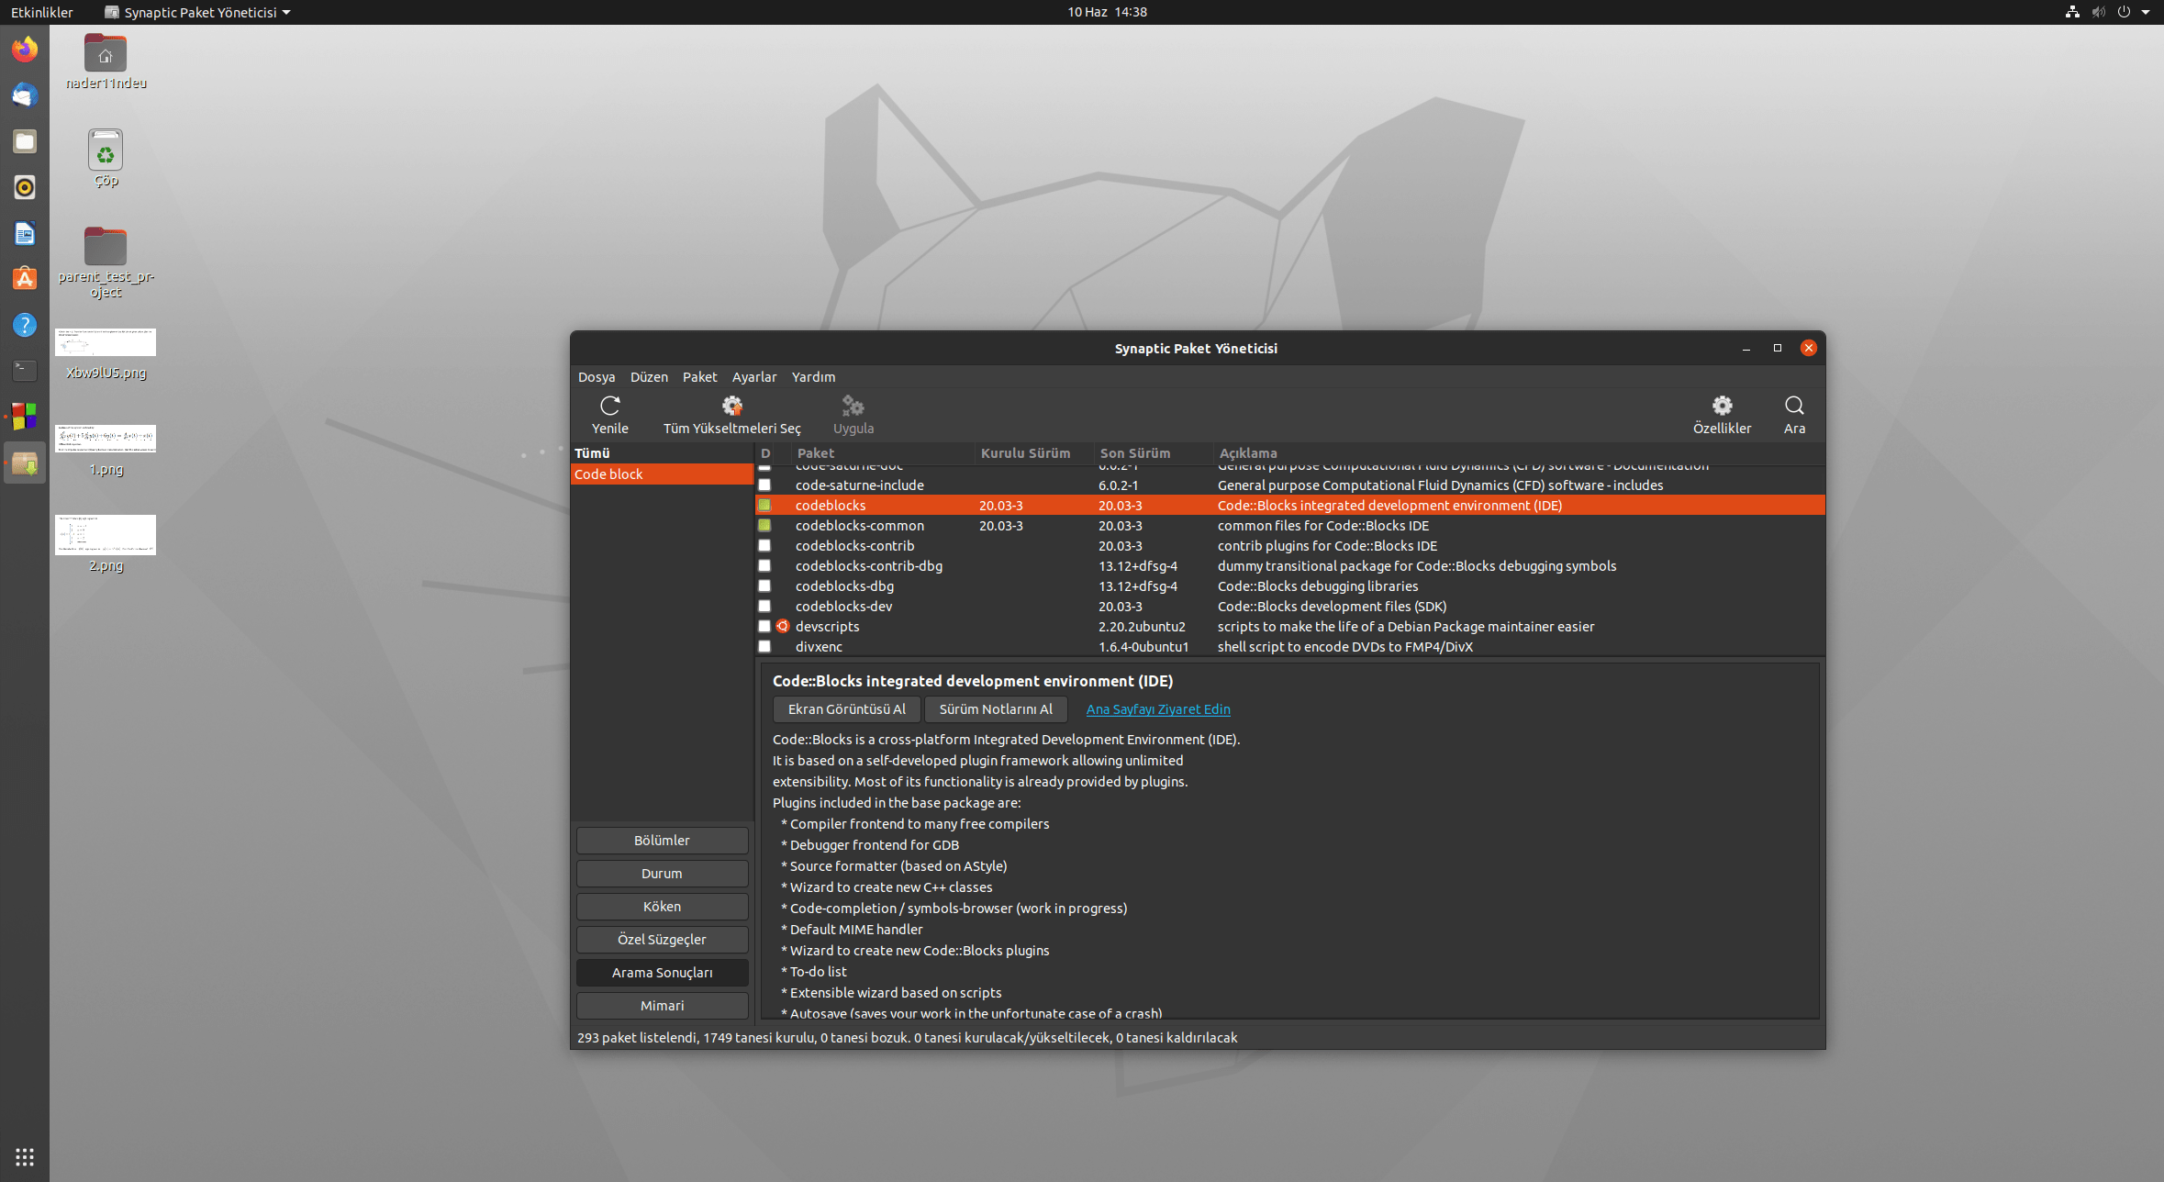Sort by the D status column header
Screen dimensions: 2164x1182
pyautogui.click(x=765, y=453)
